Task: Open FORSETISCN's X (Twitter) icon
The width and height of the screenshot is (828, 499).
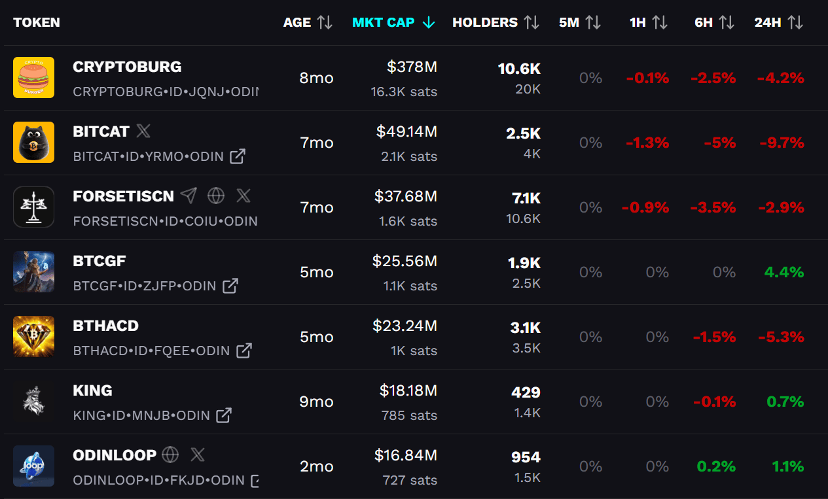Action: coord(243,196)
